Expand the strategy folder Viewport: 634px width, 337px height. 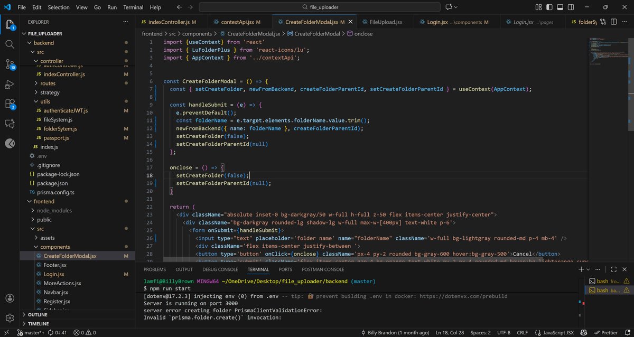(x=35, y=92)
